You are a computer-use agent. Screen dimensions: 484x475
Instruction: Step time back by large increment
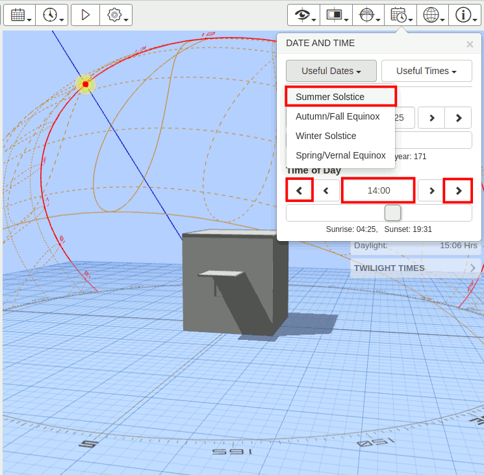[299, 190]
